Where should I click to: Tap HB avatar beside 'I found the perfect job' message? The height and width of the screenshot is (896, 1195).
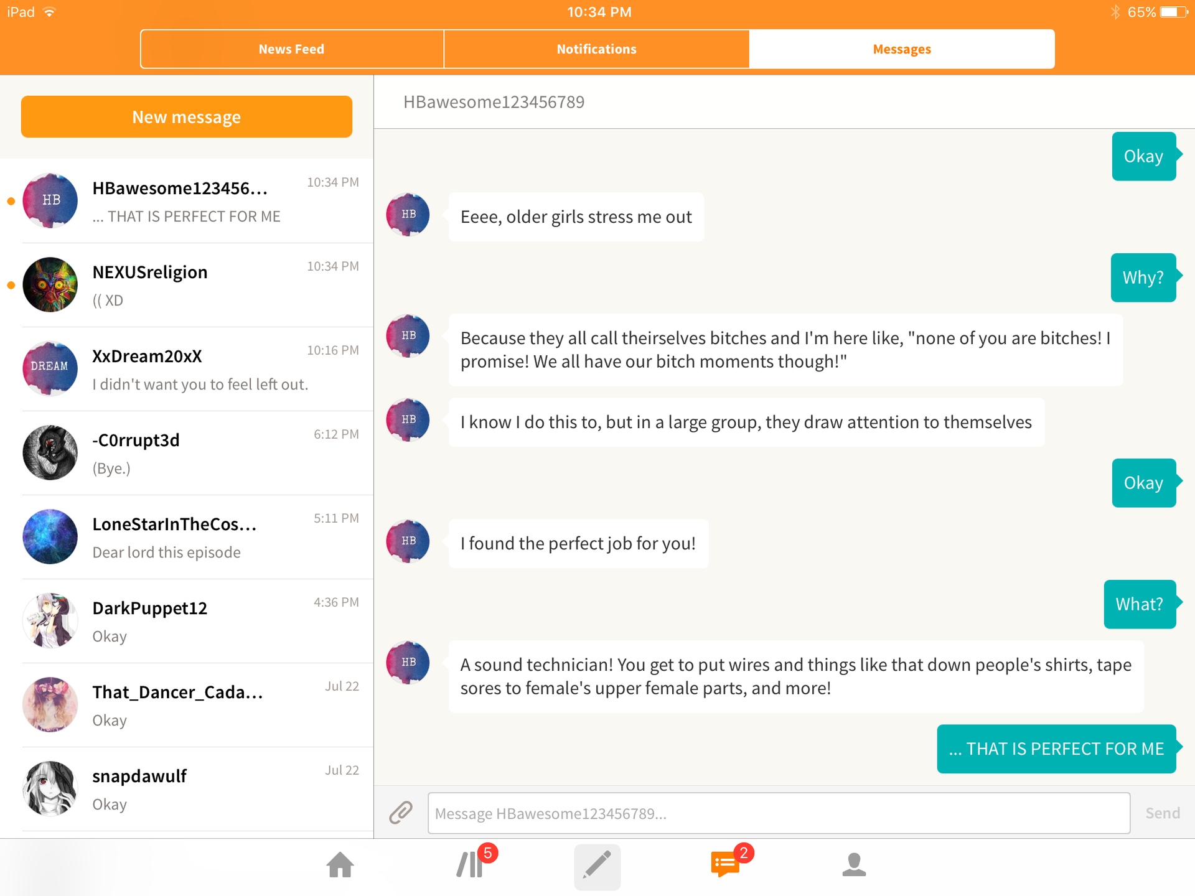[x=408, y=541]
